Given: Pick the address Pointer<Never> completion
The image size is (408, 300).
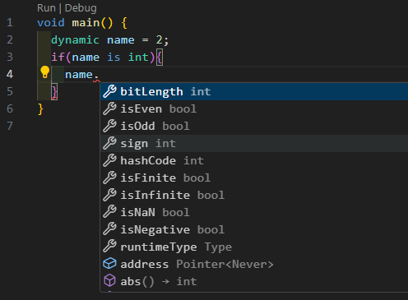Looking at the screenshot, I should click(254, 264).
